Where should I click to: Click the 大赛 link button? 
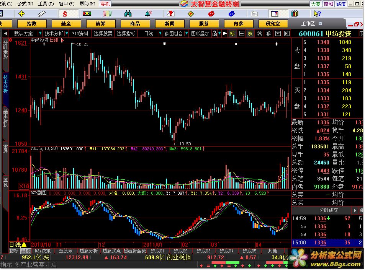[x=316, y=4]
